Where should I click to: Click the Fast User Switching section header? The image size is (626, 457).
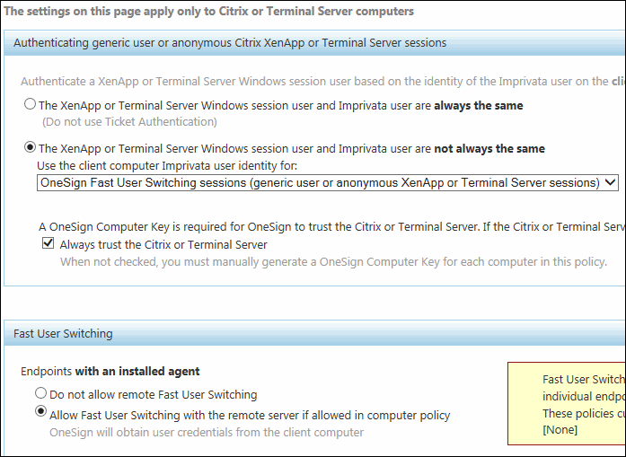(314, 333)
